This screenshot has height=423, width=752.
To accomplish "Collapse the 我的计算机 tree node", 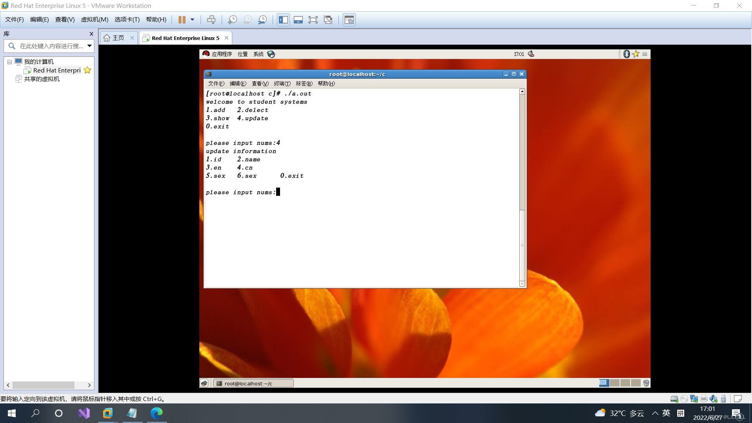I will (x=9, y=62).
